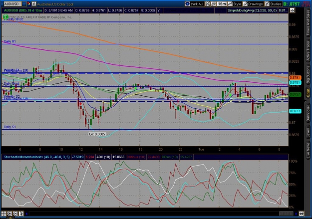Click the Daily Pivot line label
The height and width of the screenshot is (219, 312).
click(x=11, y=83)
